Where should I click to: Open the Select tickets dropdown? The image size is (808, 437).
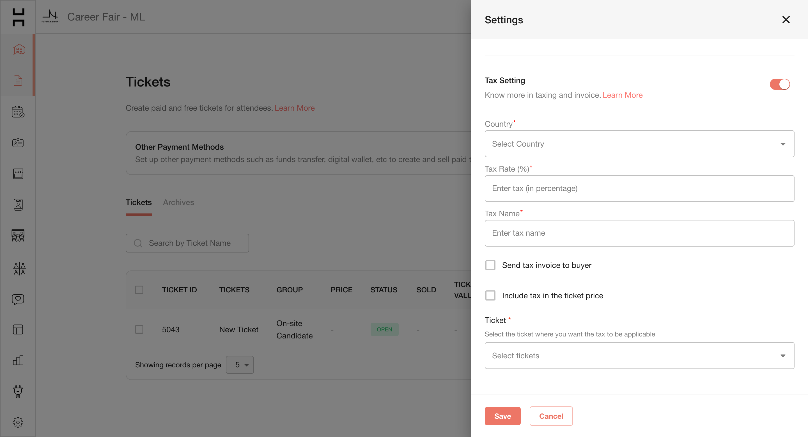pos(639,355)
